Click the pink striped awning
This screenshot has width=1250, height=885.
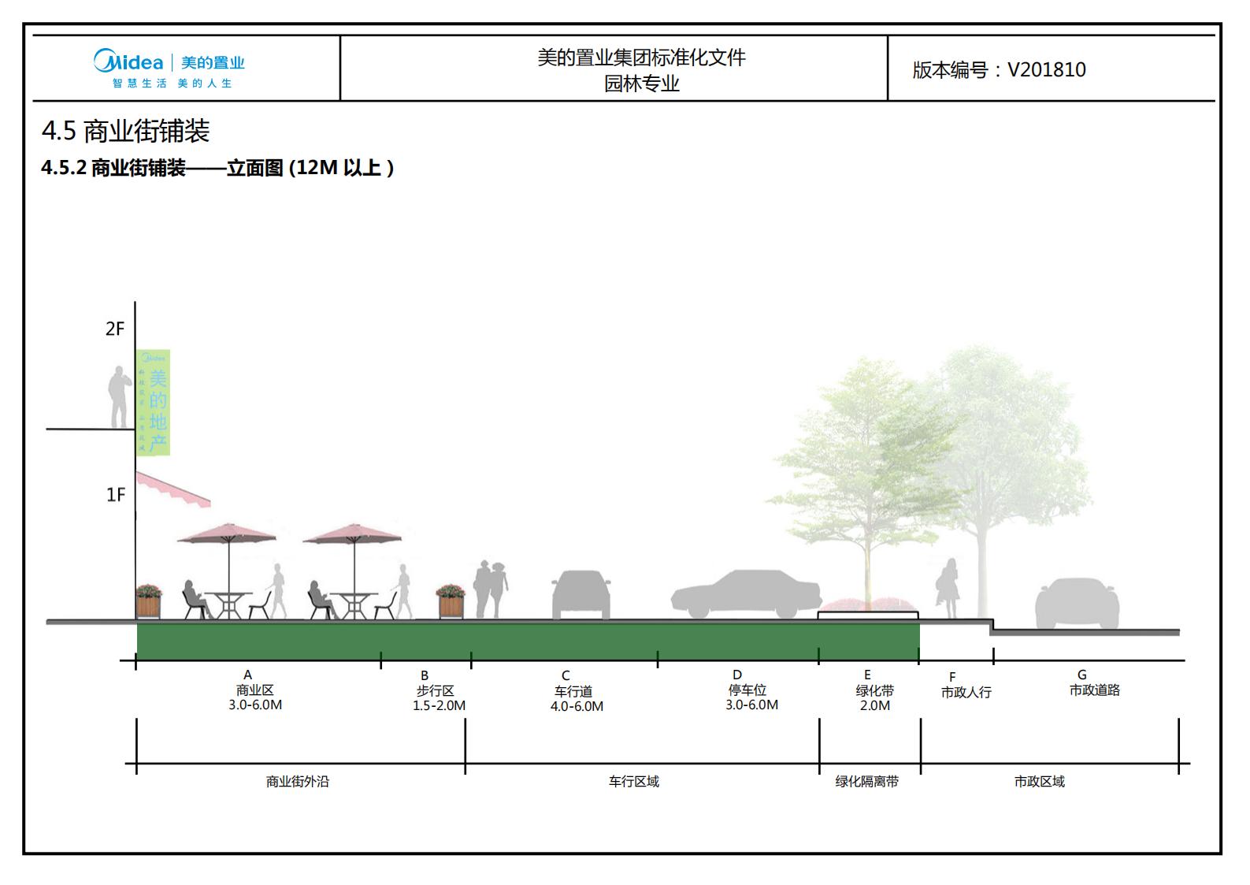pos(172,489)
